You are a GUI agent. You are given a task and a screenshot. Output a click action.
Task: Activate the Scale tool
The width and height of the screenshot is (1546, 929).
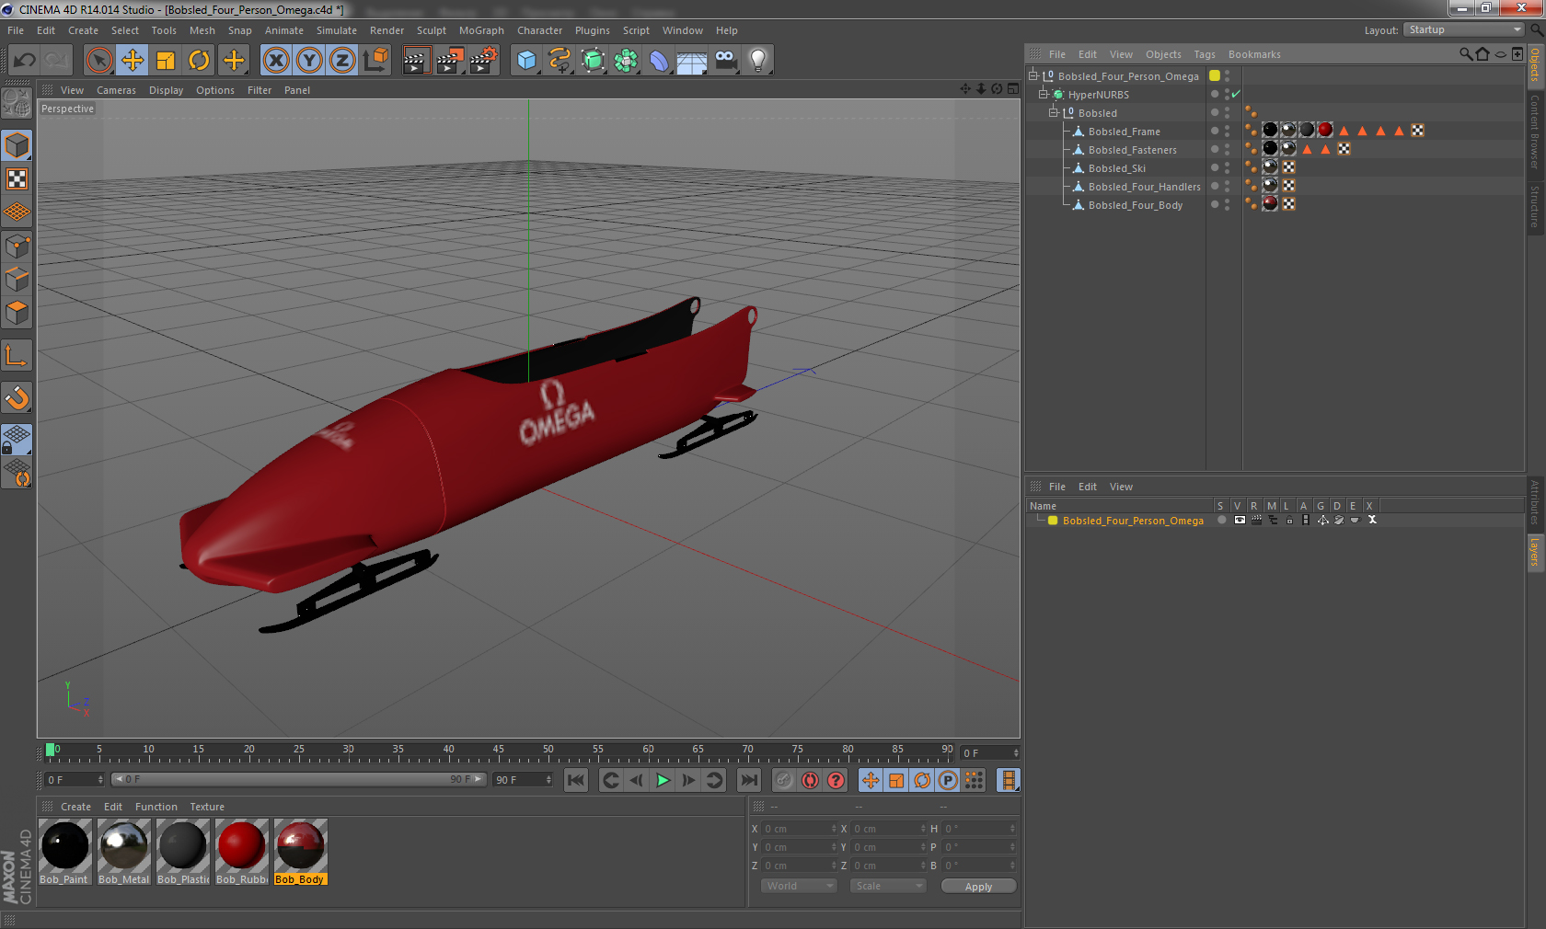[x=166, y=61]
